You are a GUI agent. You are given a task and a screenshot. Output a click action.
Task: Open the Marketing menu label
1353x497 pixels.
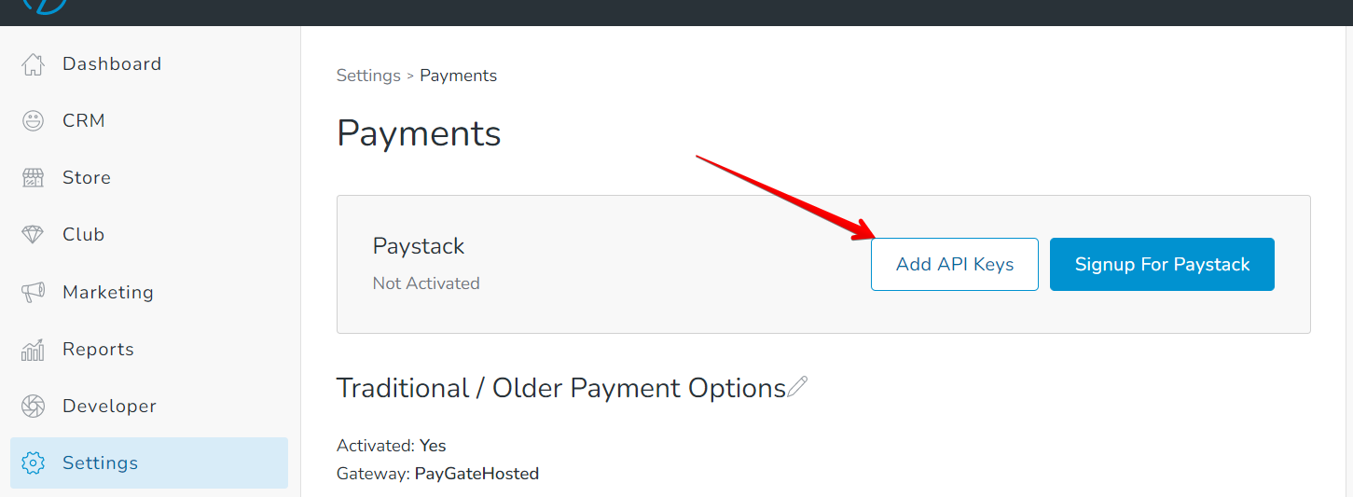click(x=108, y=292)
